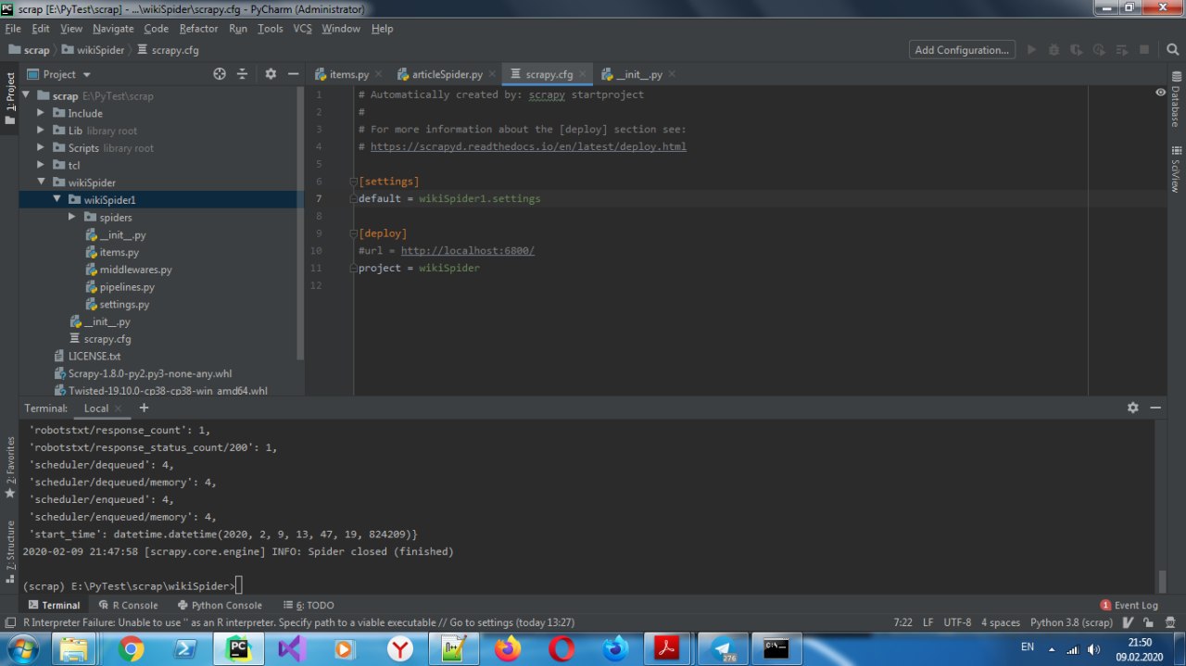Click LF line separator in status bar
The height and width of the screenshot is (666, 1186).
(928, 622)
